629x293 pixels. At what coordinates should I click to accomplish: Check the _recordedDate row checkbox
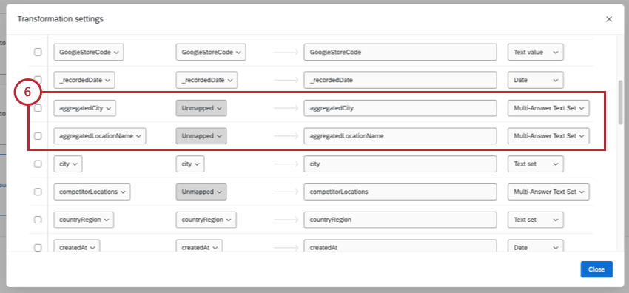point(38,79)
